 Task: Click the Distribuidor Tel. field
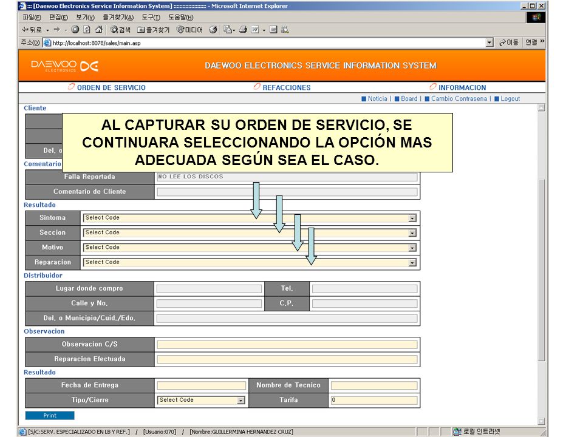point(365,289)
